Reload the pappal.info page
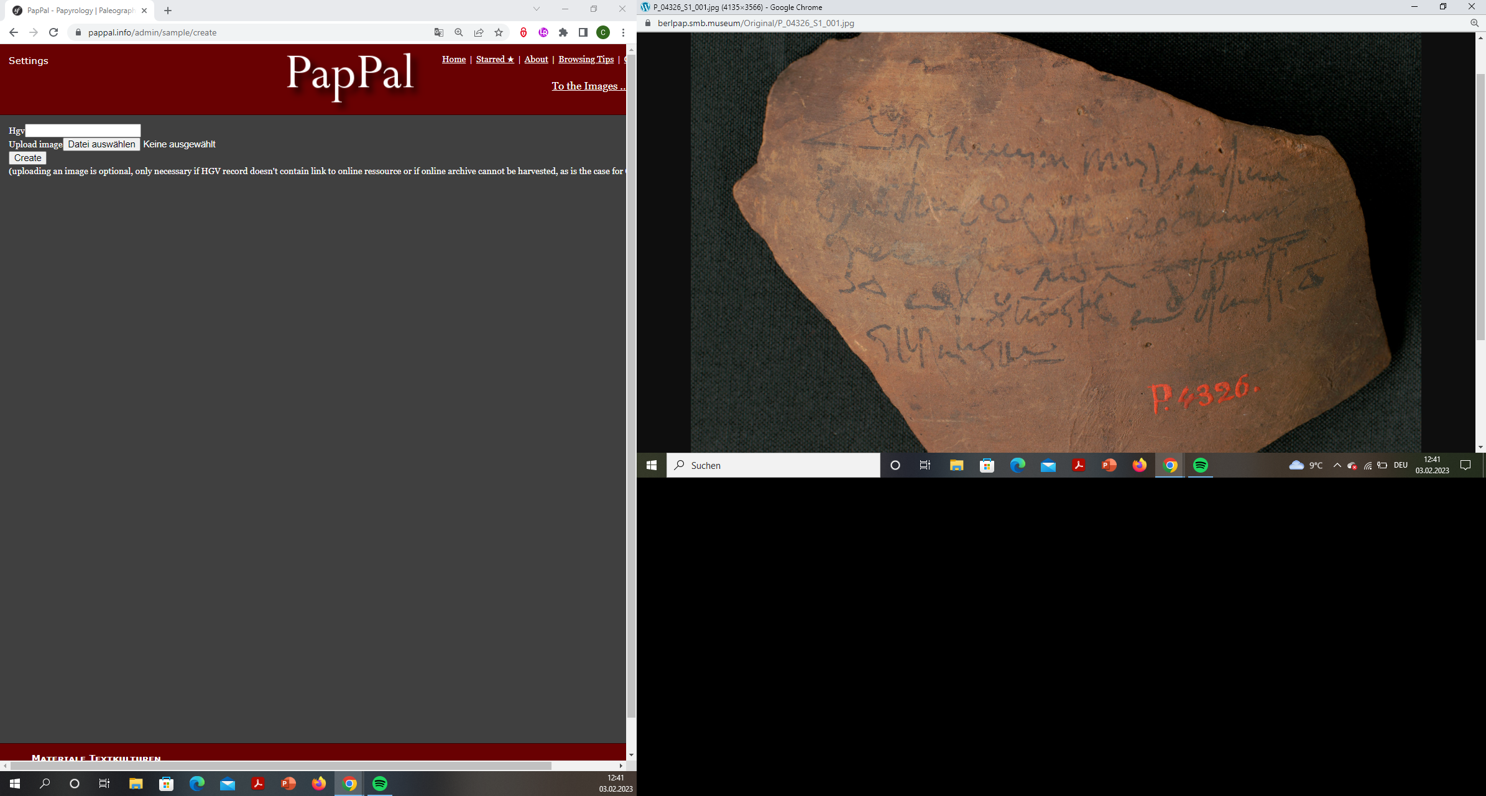 [53, 32]
